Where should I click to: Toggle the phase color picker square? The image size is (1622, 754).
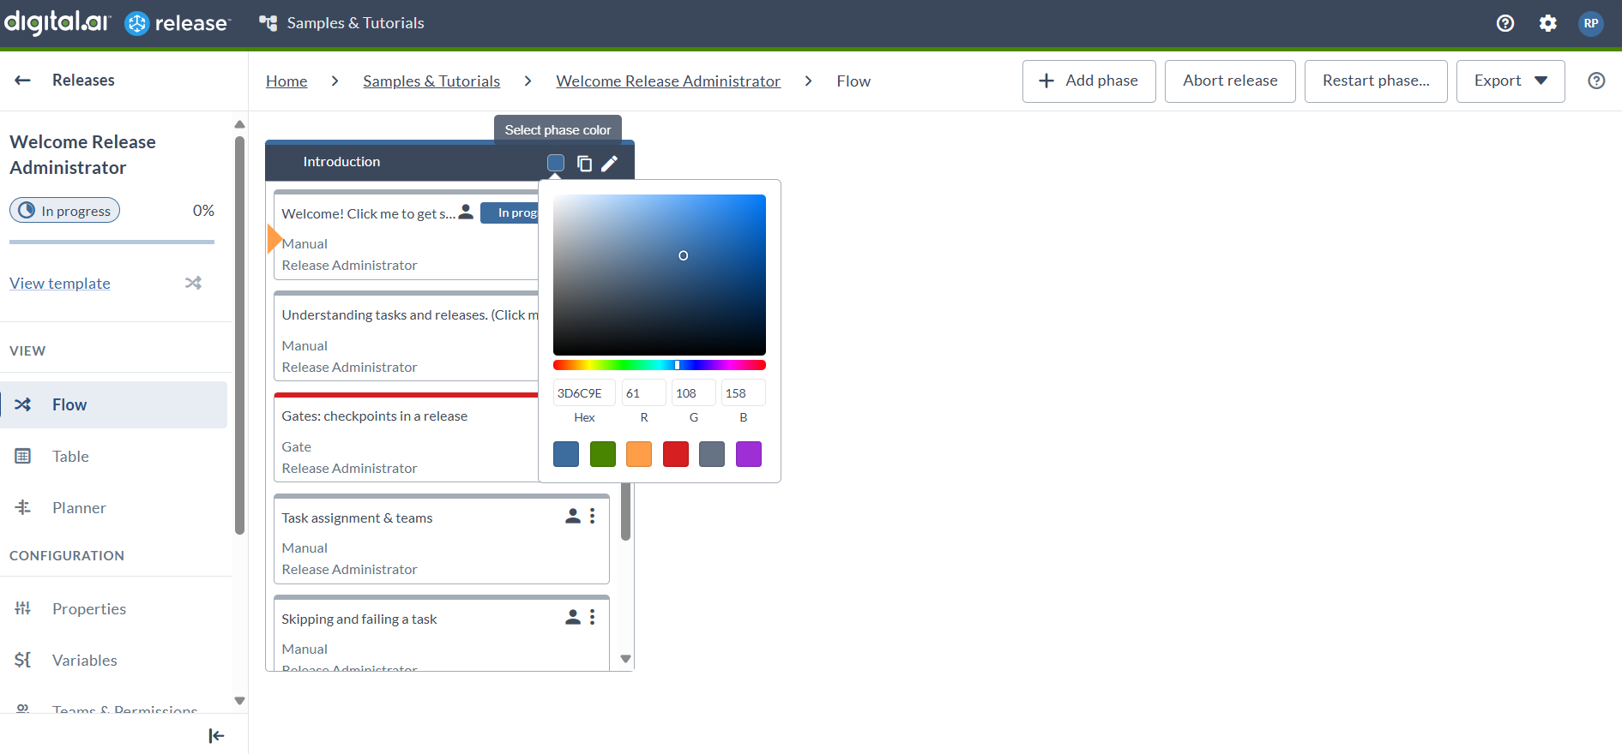pos(556,163)
